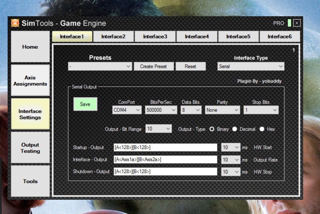This screenshot has width=320, height=214.
Task: Click the 'Interface Type' heading
Action: [x=251, y=58]
